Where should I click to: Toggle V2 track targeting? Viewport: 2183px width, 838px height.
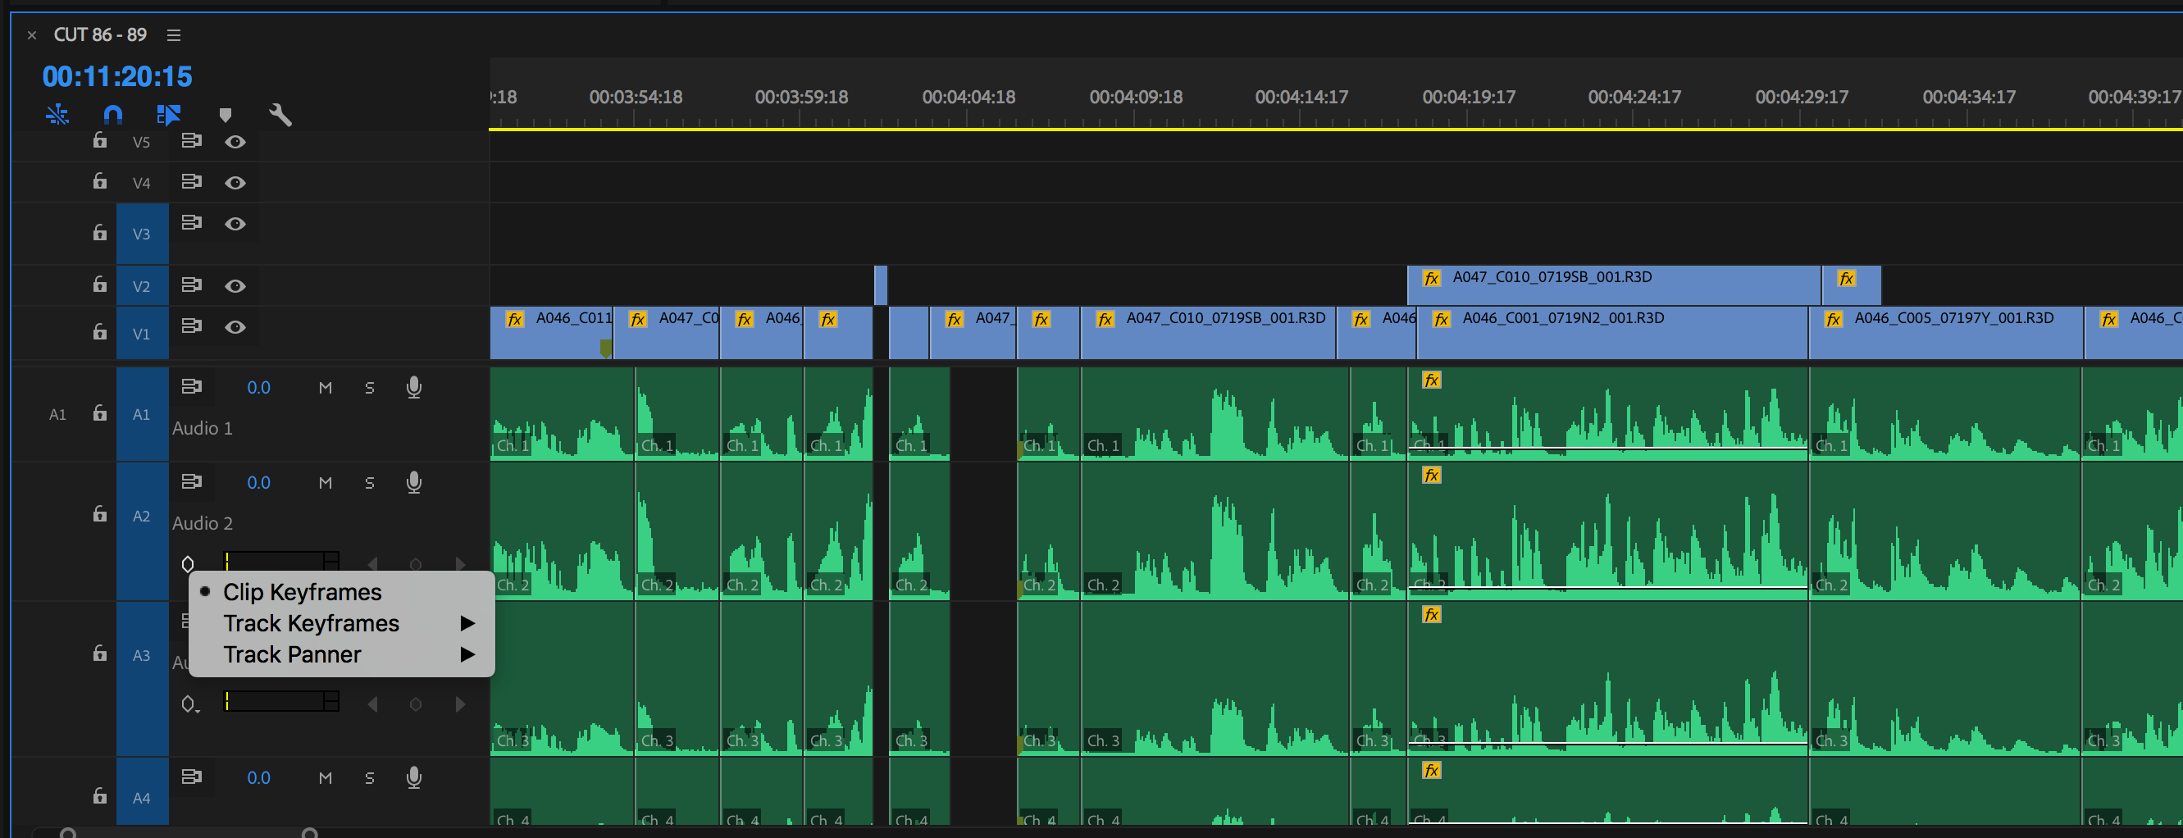pyautogui.click(x=142, y=285)
